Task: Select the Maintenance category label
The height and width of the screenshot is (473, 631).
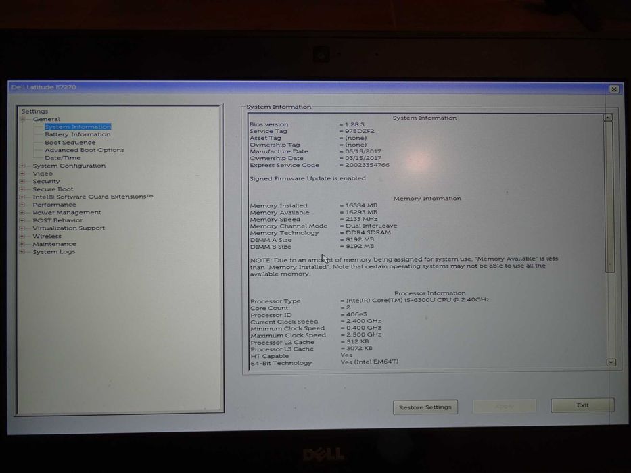Action: pos(54,244)
